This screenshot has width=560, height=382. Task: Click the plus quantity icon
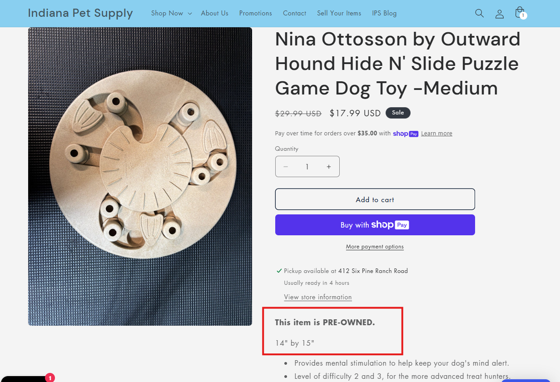329,167
